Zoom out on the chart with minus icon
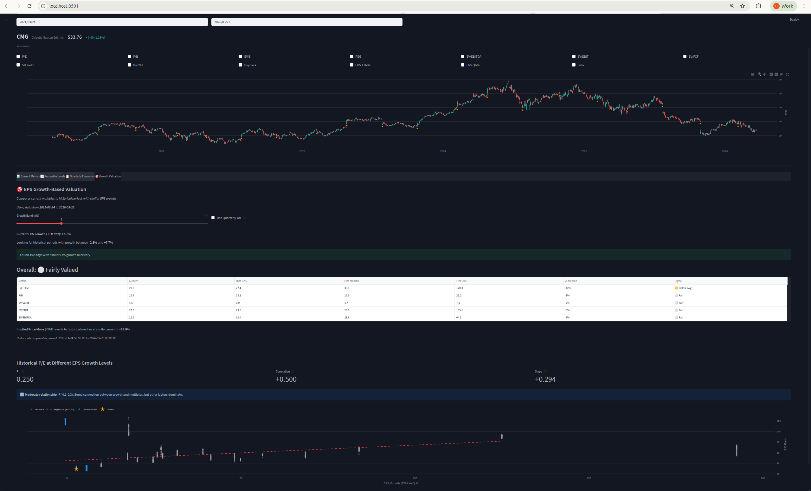811x491 pixels. pyautogui.click(x=776, y=74)
